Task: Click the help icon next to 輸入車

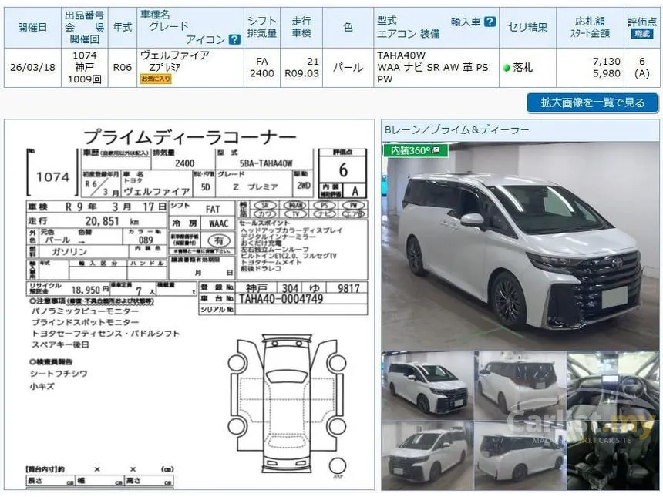Action: [x=490, y=22]
